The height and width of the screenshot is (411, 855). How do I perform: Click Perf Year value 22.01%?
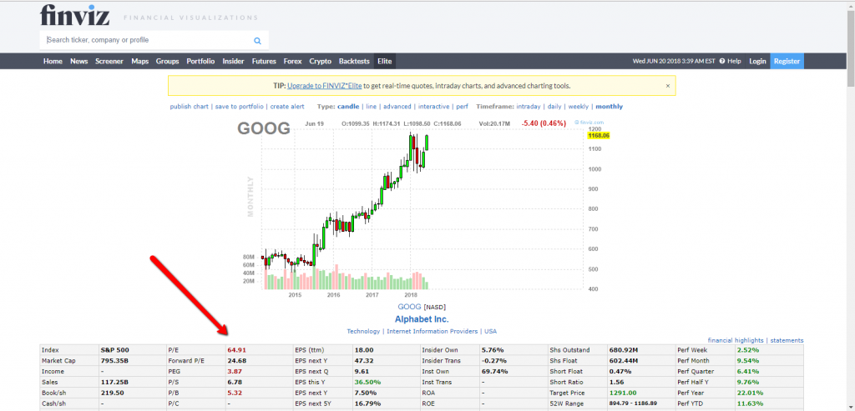(750, 393)
